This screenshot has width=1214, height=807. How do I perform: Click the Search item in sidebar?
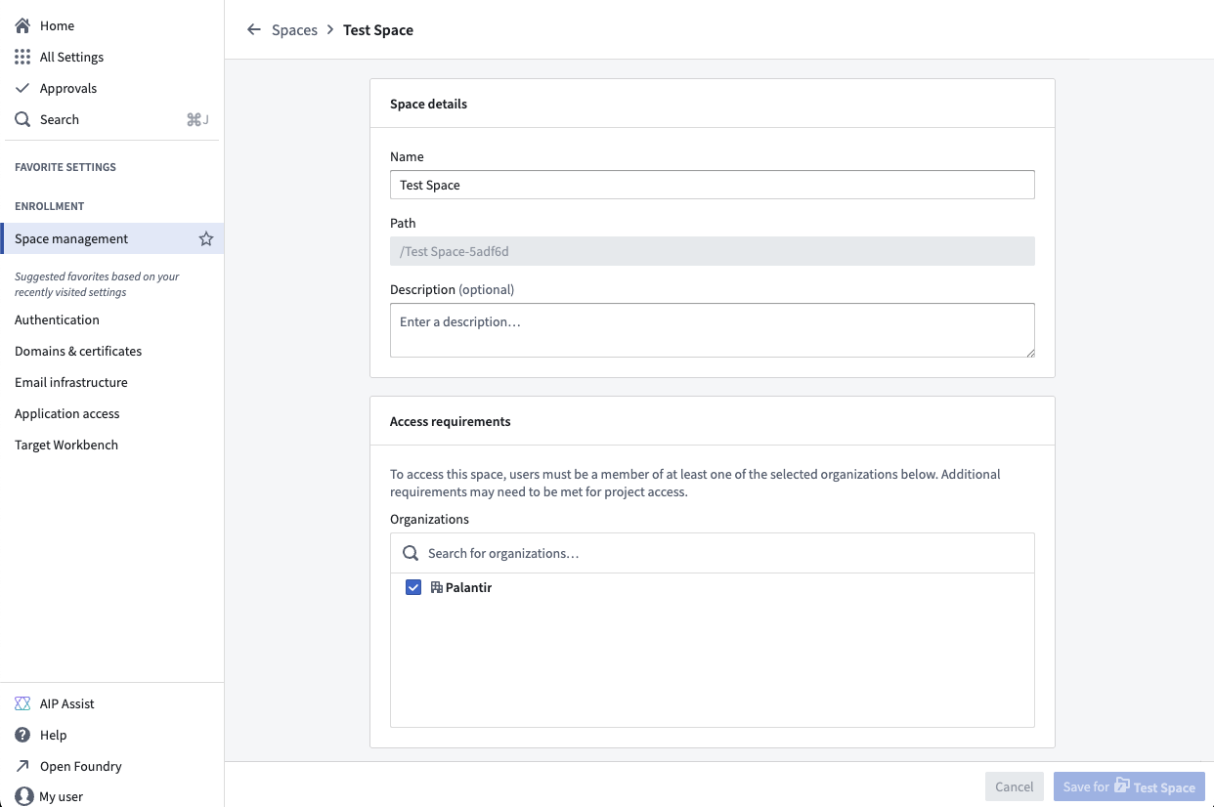(x=111, y=119)
